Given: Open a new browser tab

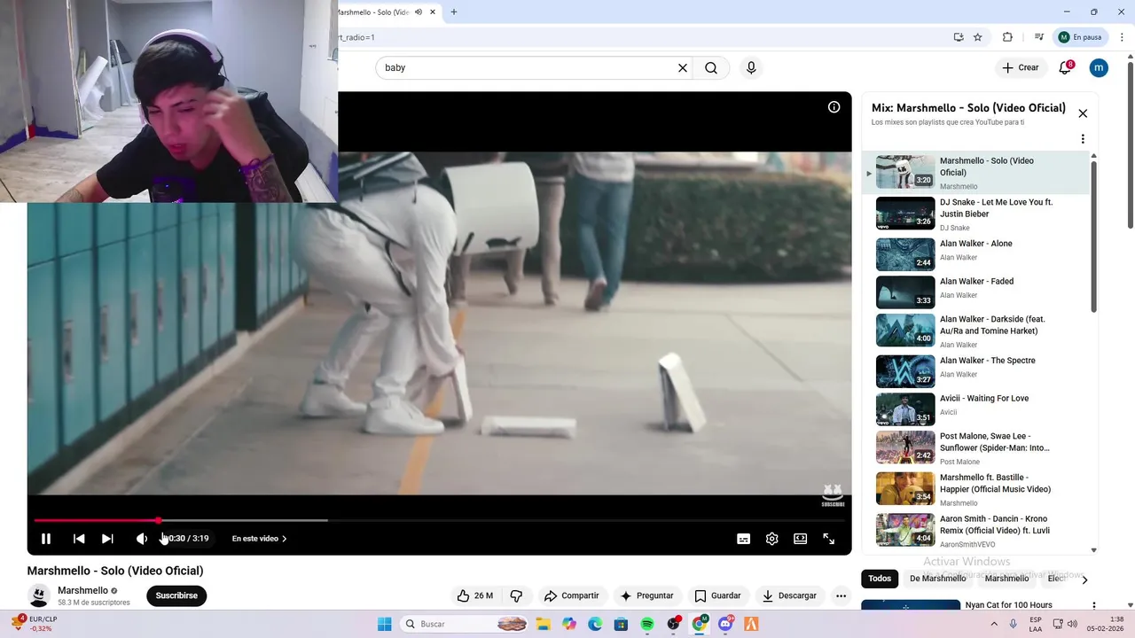Looking at the screenshot, I should pos(454,12).
